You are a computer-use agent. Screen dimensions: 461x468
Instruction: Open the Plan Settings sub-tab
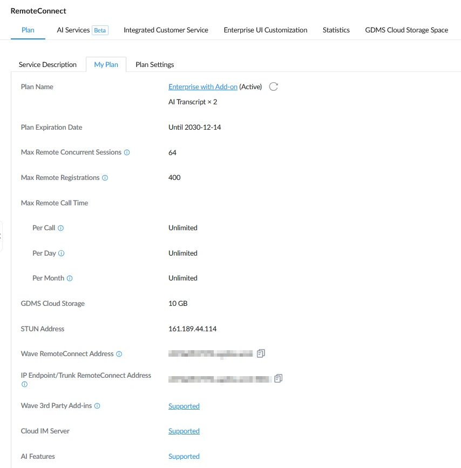[x=155, y=65]
